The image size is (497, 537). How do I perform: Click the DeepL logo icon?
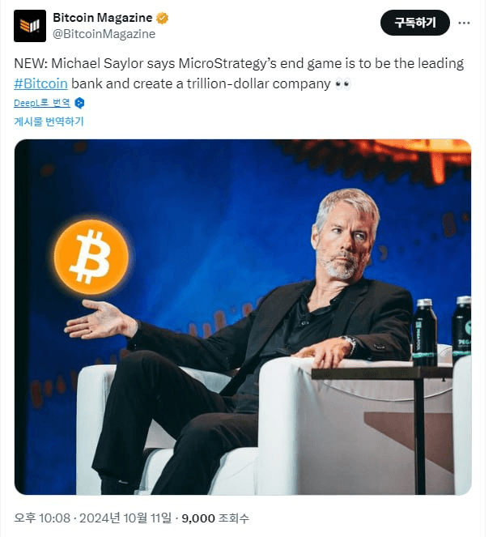(x=79, y=103)
